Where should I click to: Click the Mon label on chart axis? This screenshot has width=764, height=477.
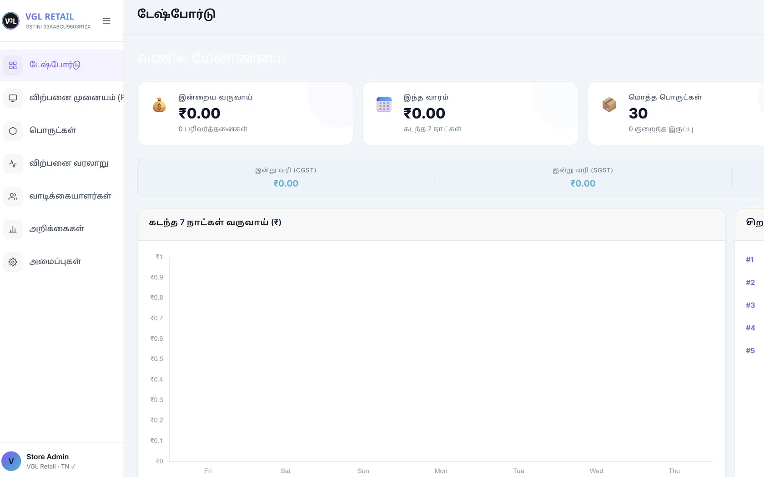pyautogui.click(x=441, y=471)
